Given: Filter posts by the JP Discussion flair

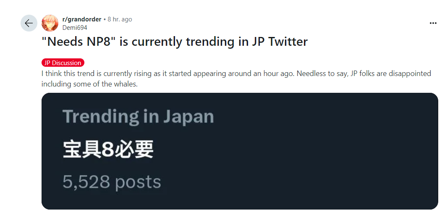Looking at the screenshot, I should [63, 63].
